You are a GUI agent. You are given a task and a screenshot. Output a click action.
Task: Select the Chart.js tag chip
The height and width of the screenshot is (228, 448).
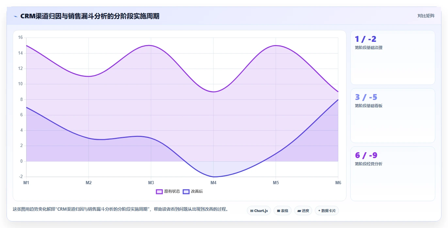point(259,211)
